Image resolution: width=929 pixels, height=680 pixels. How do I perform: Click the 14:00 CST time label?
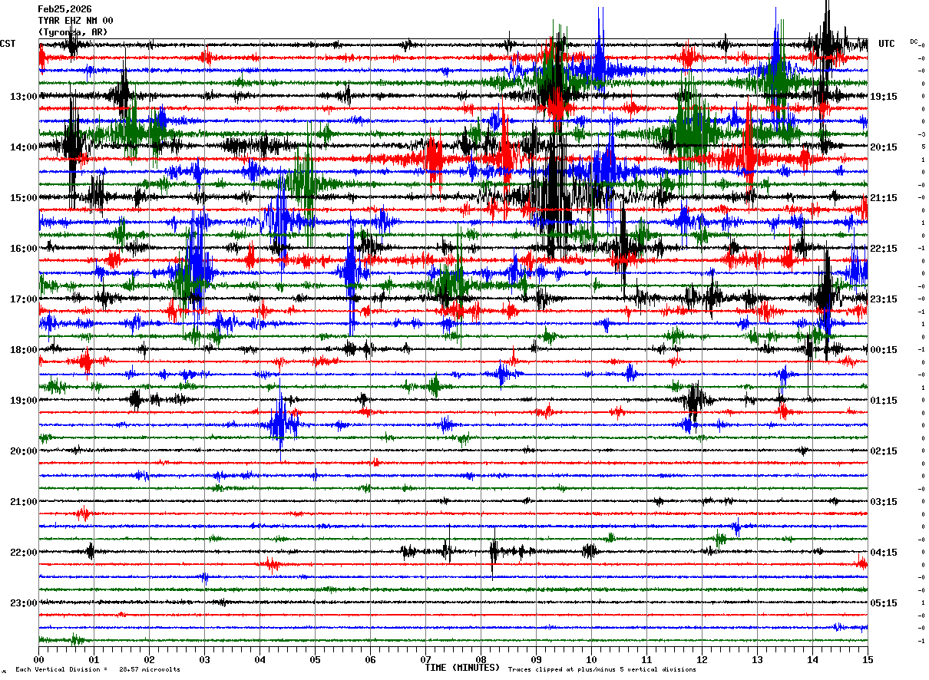coord(24,147)
